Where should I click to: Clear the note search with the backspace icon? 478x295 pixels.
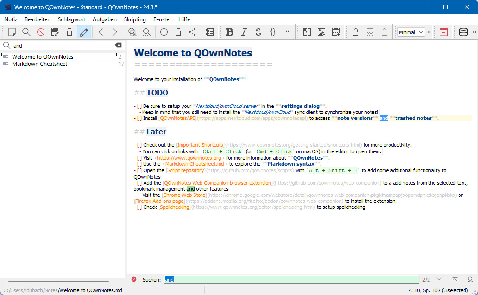pyautogui.click(x=118, y=45)
